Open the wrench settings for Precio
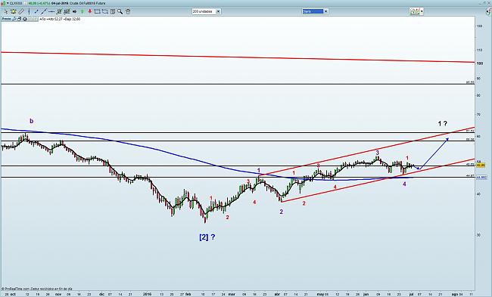492x297 pixels. click(x=14, y=19)
